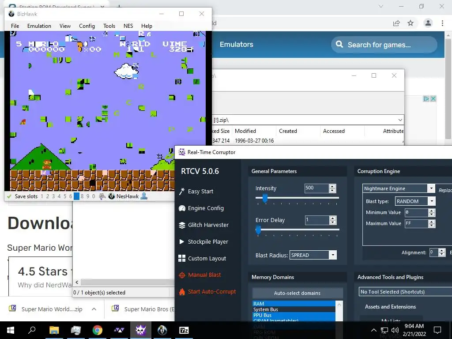Bookmark this page with the star icon
This screenshot has width=452, height=339.
(411, 23)
